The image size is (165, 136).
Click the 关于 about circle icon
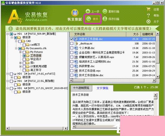(x=149, y=22)
